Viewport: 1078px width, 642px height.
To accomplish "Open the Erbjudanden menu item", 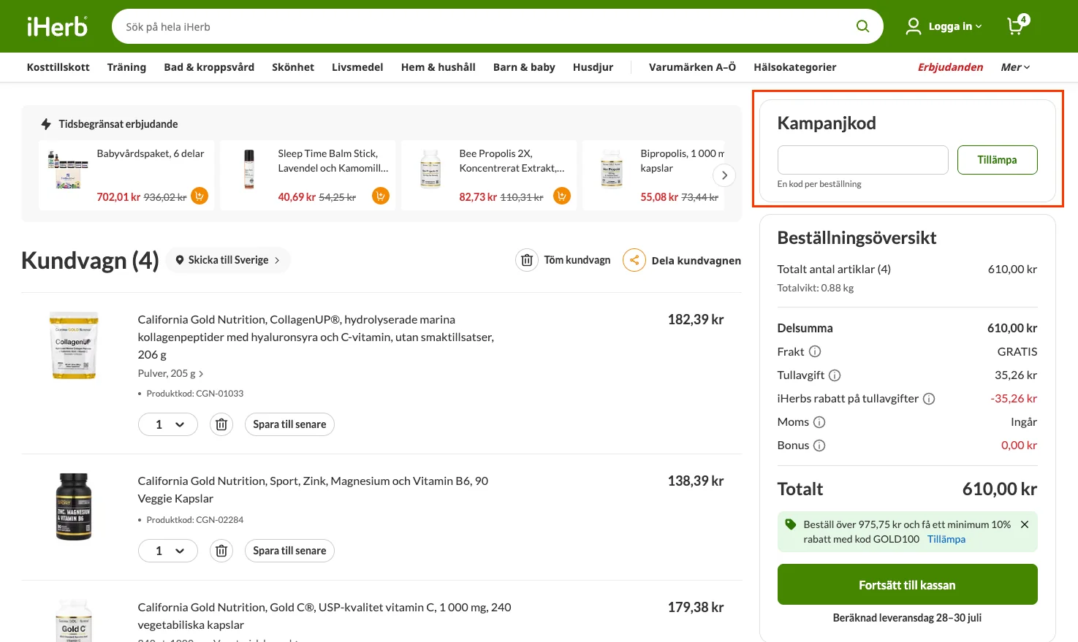I will (951, 67).
